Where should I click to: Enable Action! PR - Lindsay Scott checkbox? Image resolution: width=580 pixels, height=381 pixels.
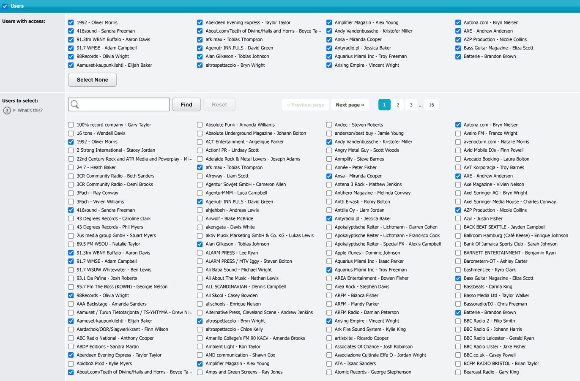tap(200, 150)
